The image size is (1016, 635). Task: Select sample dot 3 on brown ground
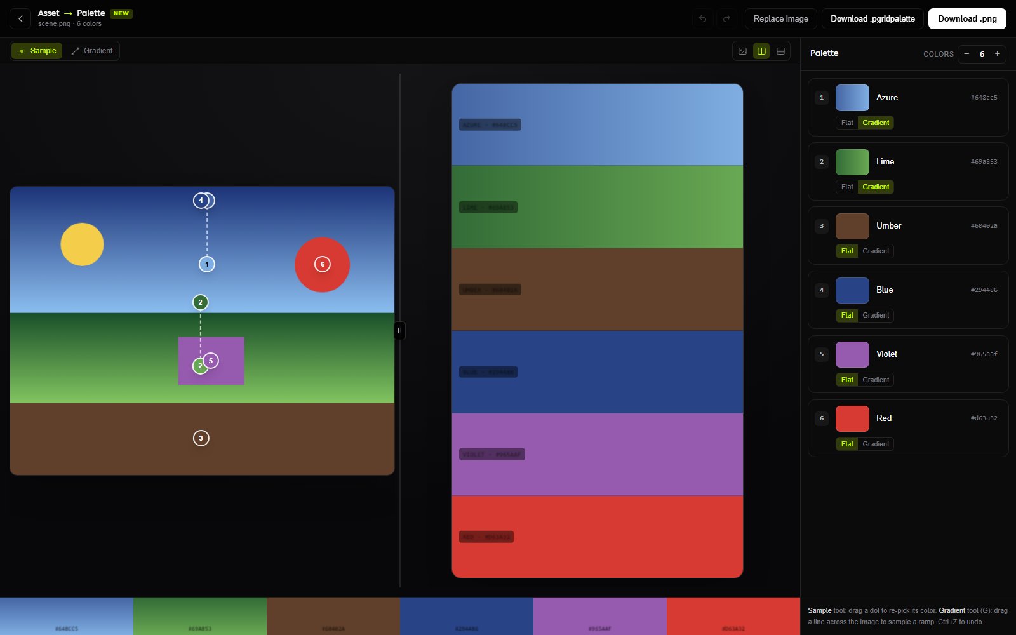click(x=201, y=438)
